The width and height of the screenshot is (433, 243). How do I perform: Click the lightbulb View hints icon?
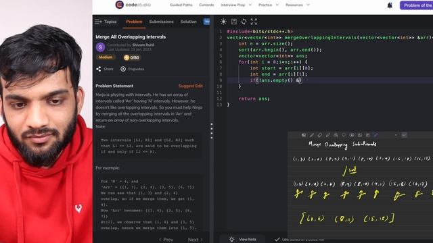(231, 239)
